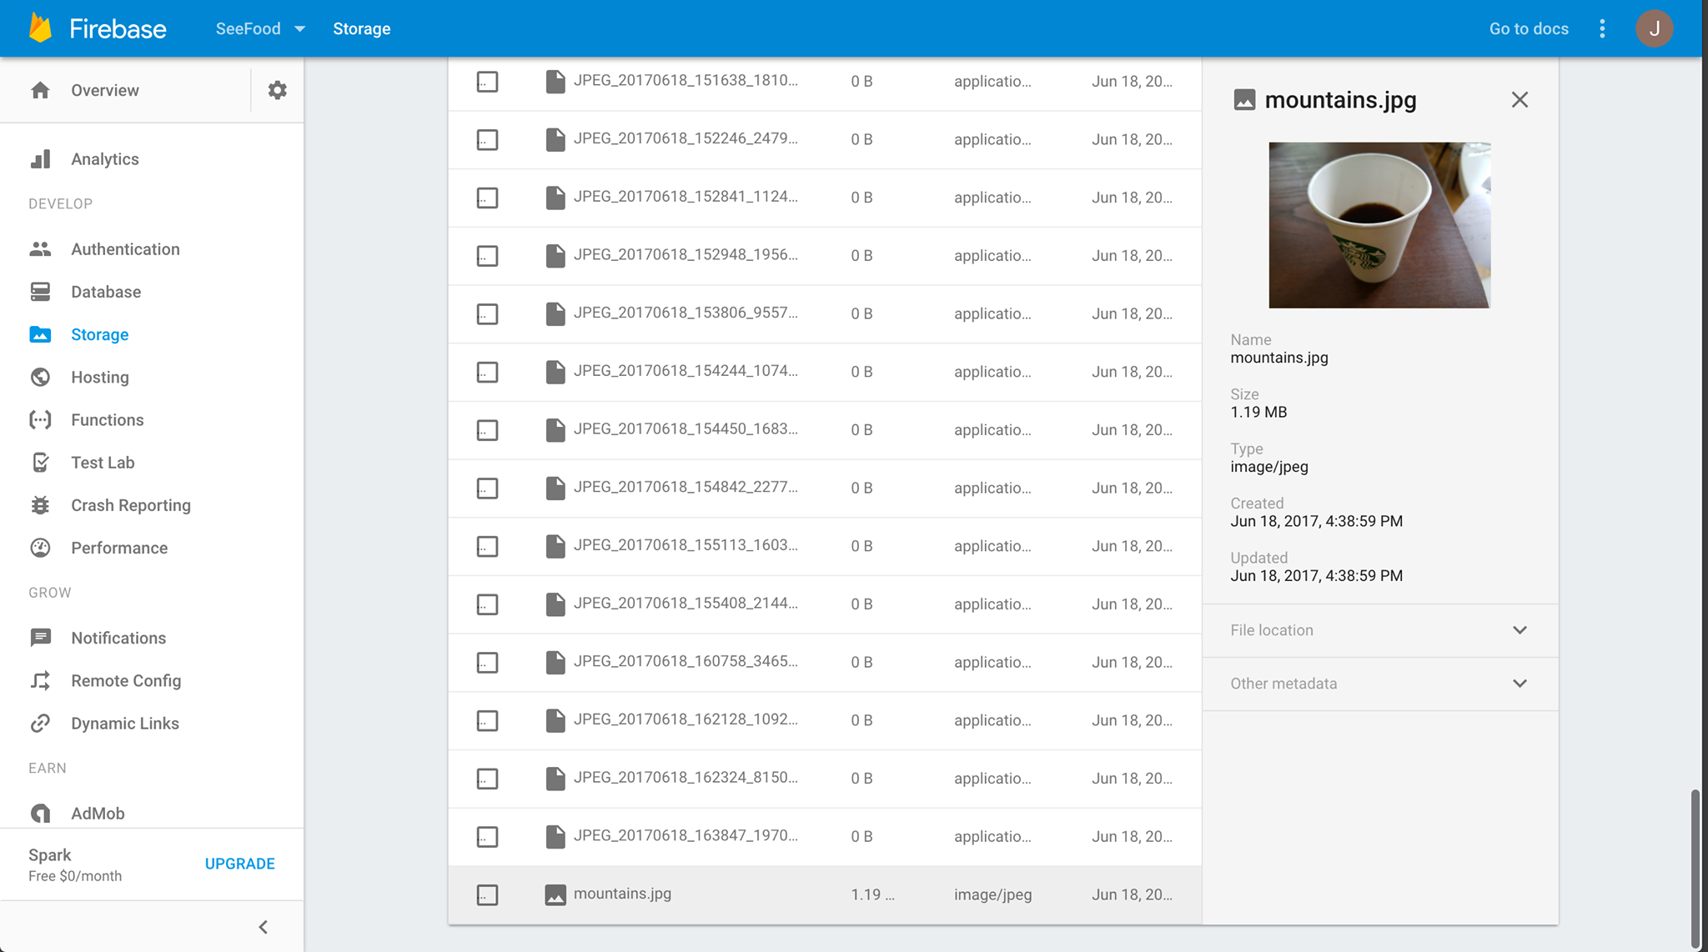Screen dimensions: 1708x952
Task: Open Remote Config in the sidebar
Action: tap(126, 681)
